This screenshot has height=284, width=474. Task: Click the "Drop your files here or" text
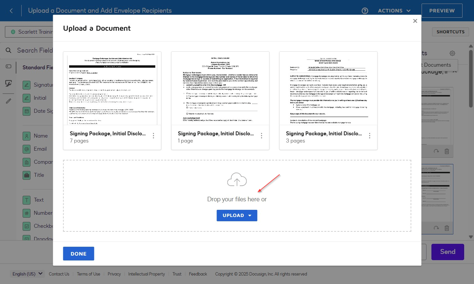coord(237,199)
